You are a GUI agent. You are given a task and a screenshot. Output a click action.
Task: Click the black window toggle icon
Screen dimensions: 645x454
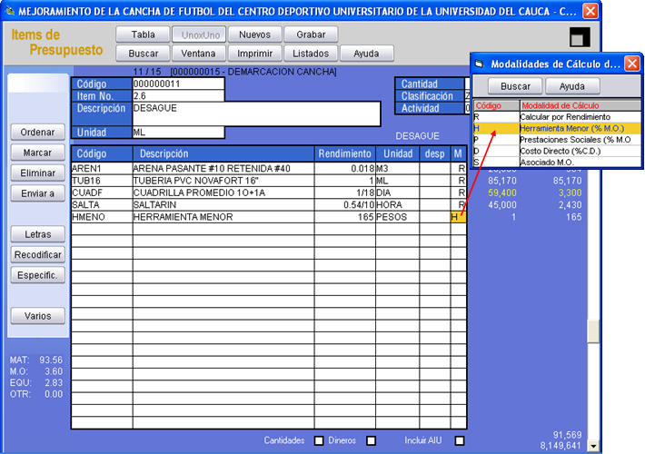tap(580, 37)
